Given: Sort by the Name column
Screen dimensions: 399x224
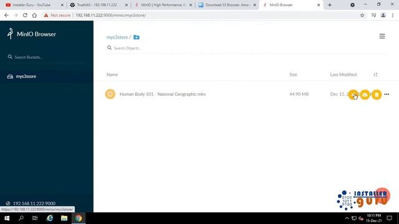Looking at the screenshot, I should [x=112, y=75].
